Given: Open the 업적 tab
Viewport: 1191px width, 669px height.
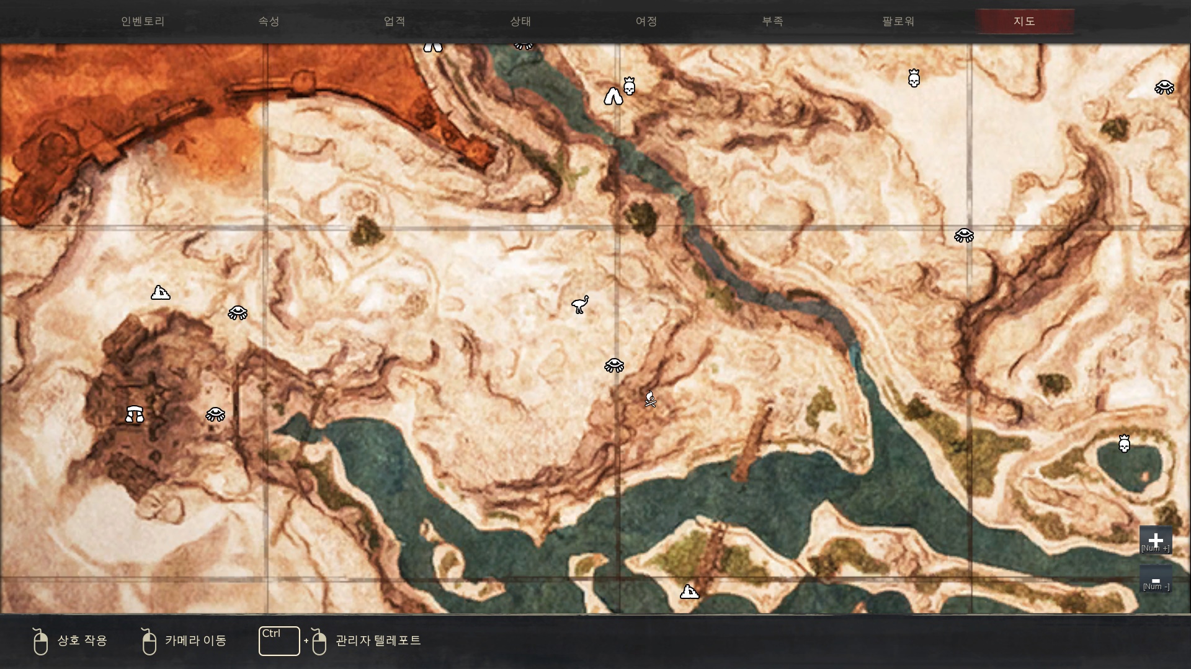Looking at the screenshot, I should pyautogui.click(x=395, y=21).
